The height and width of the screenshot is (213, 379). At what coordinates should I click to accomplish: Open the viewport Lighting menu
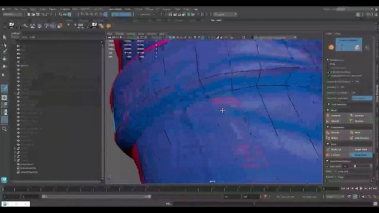coord(130,34)
